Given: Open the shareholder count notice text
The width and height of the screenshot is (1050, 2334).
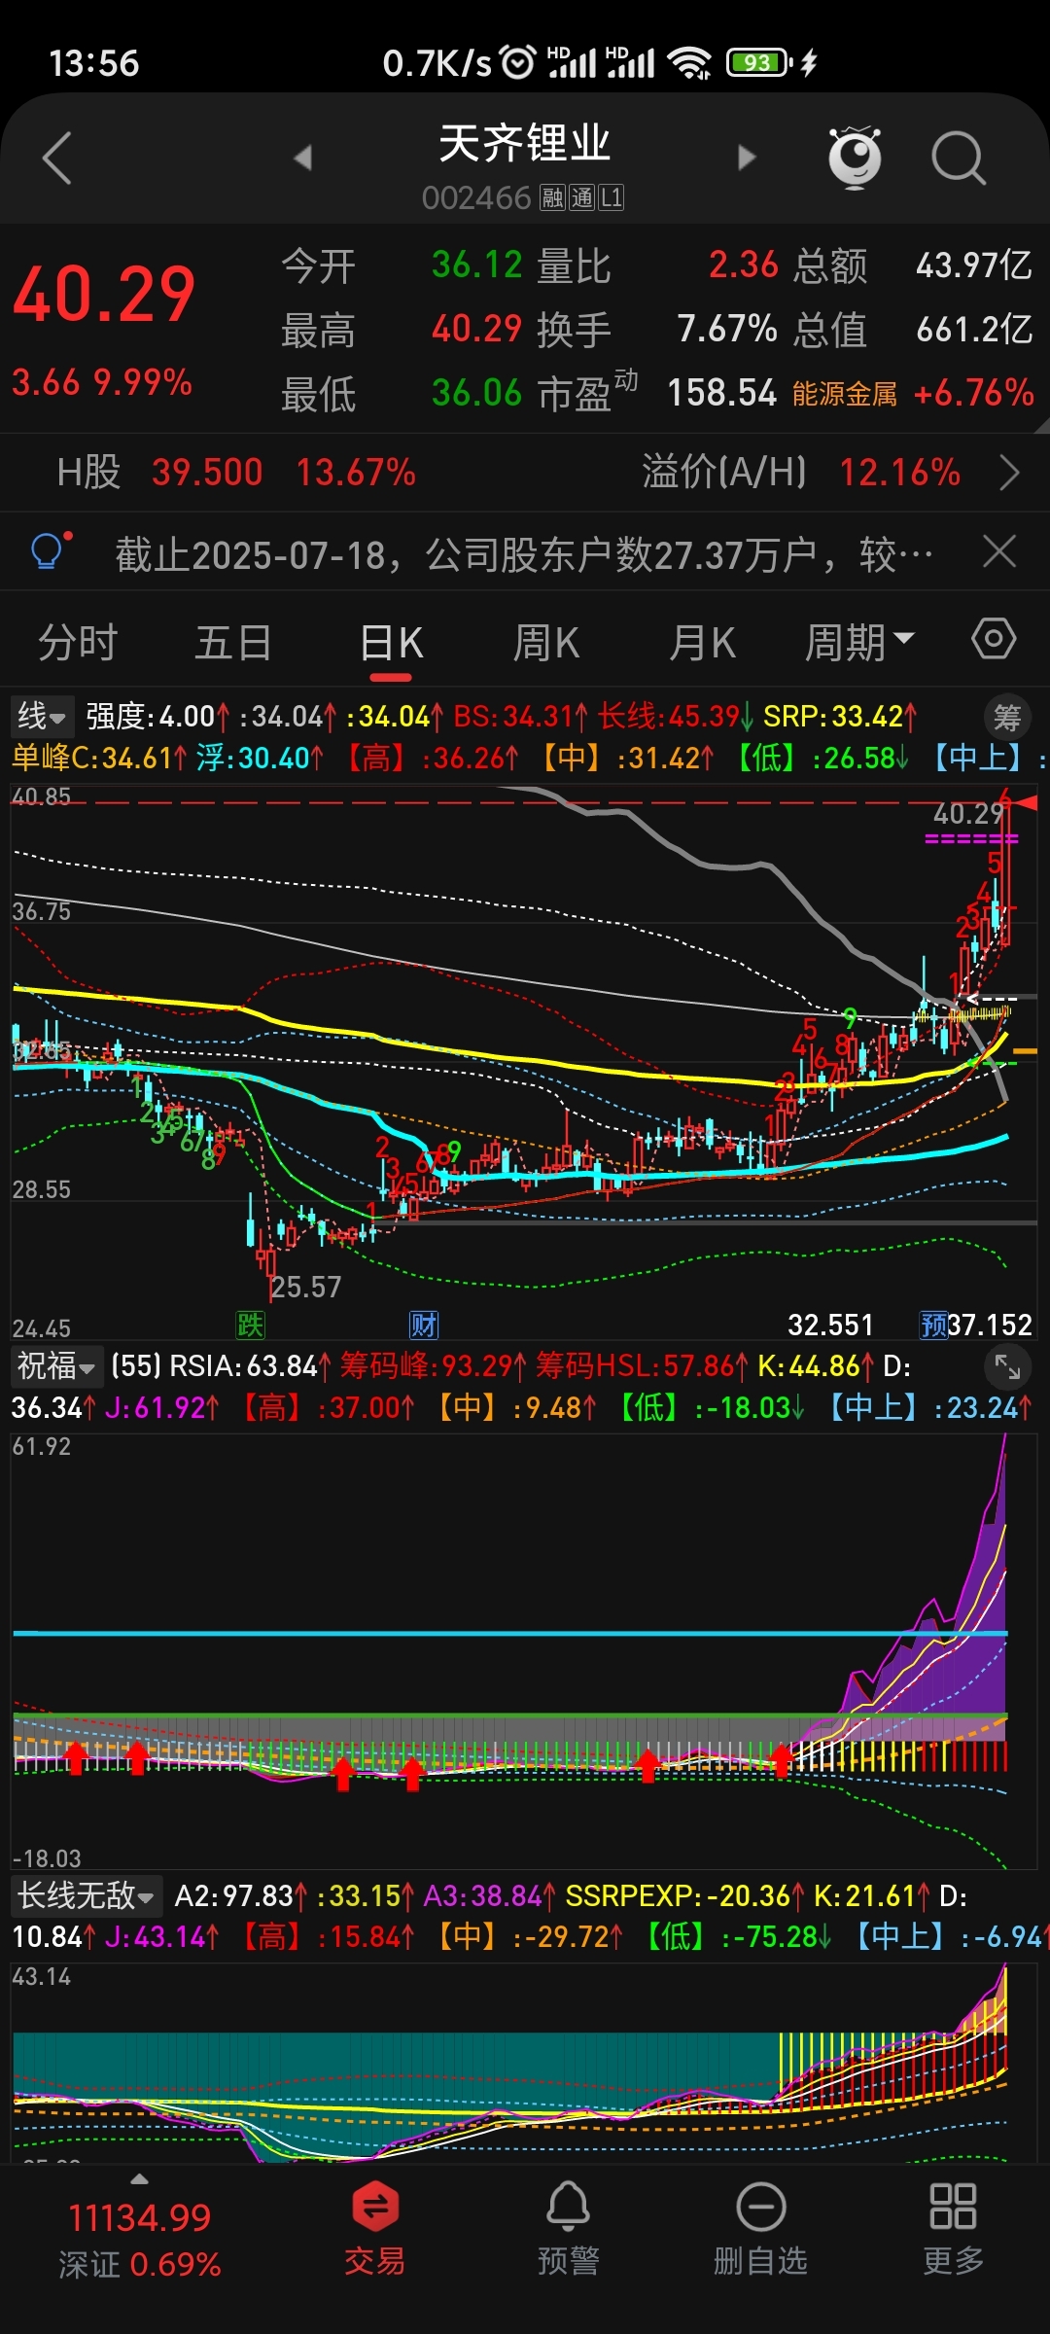Looking at the screenshot, I should [x=524, y=554].
